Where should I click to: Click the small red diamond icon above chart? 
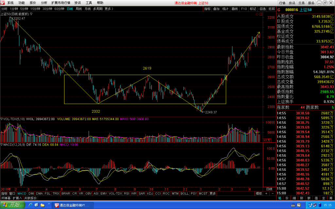(257, 14)
